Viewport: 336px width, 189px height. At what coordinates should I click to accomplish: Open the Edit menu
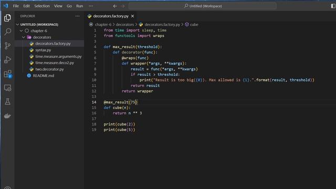point(26,6)
